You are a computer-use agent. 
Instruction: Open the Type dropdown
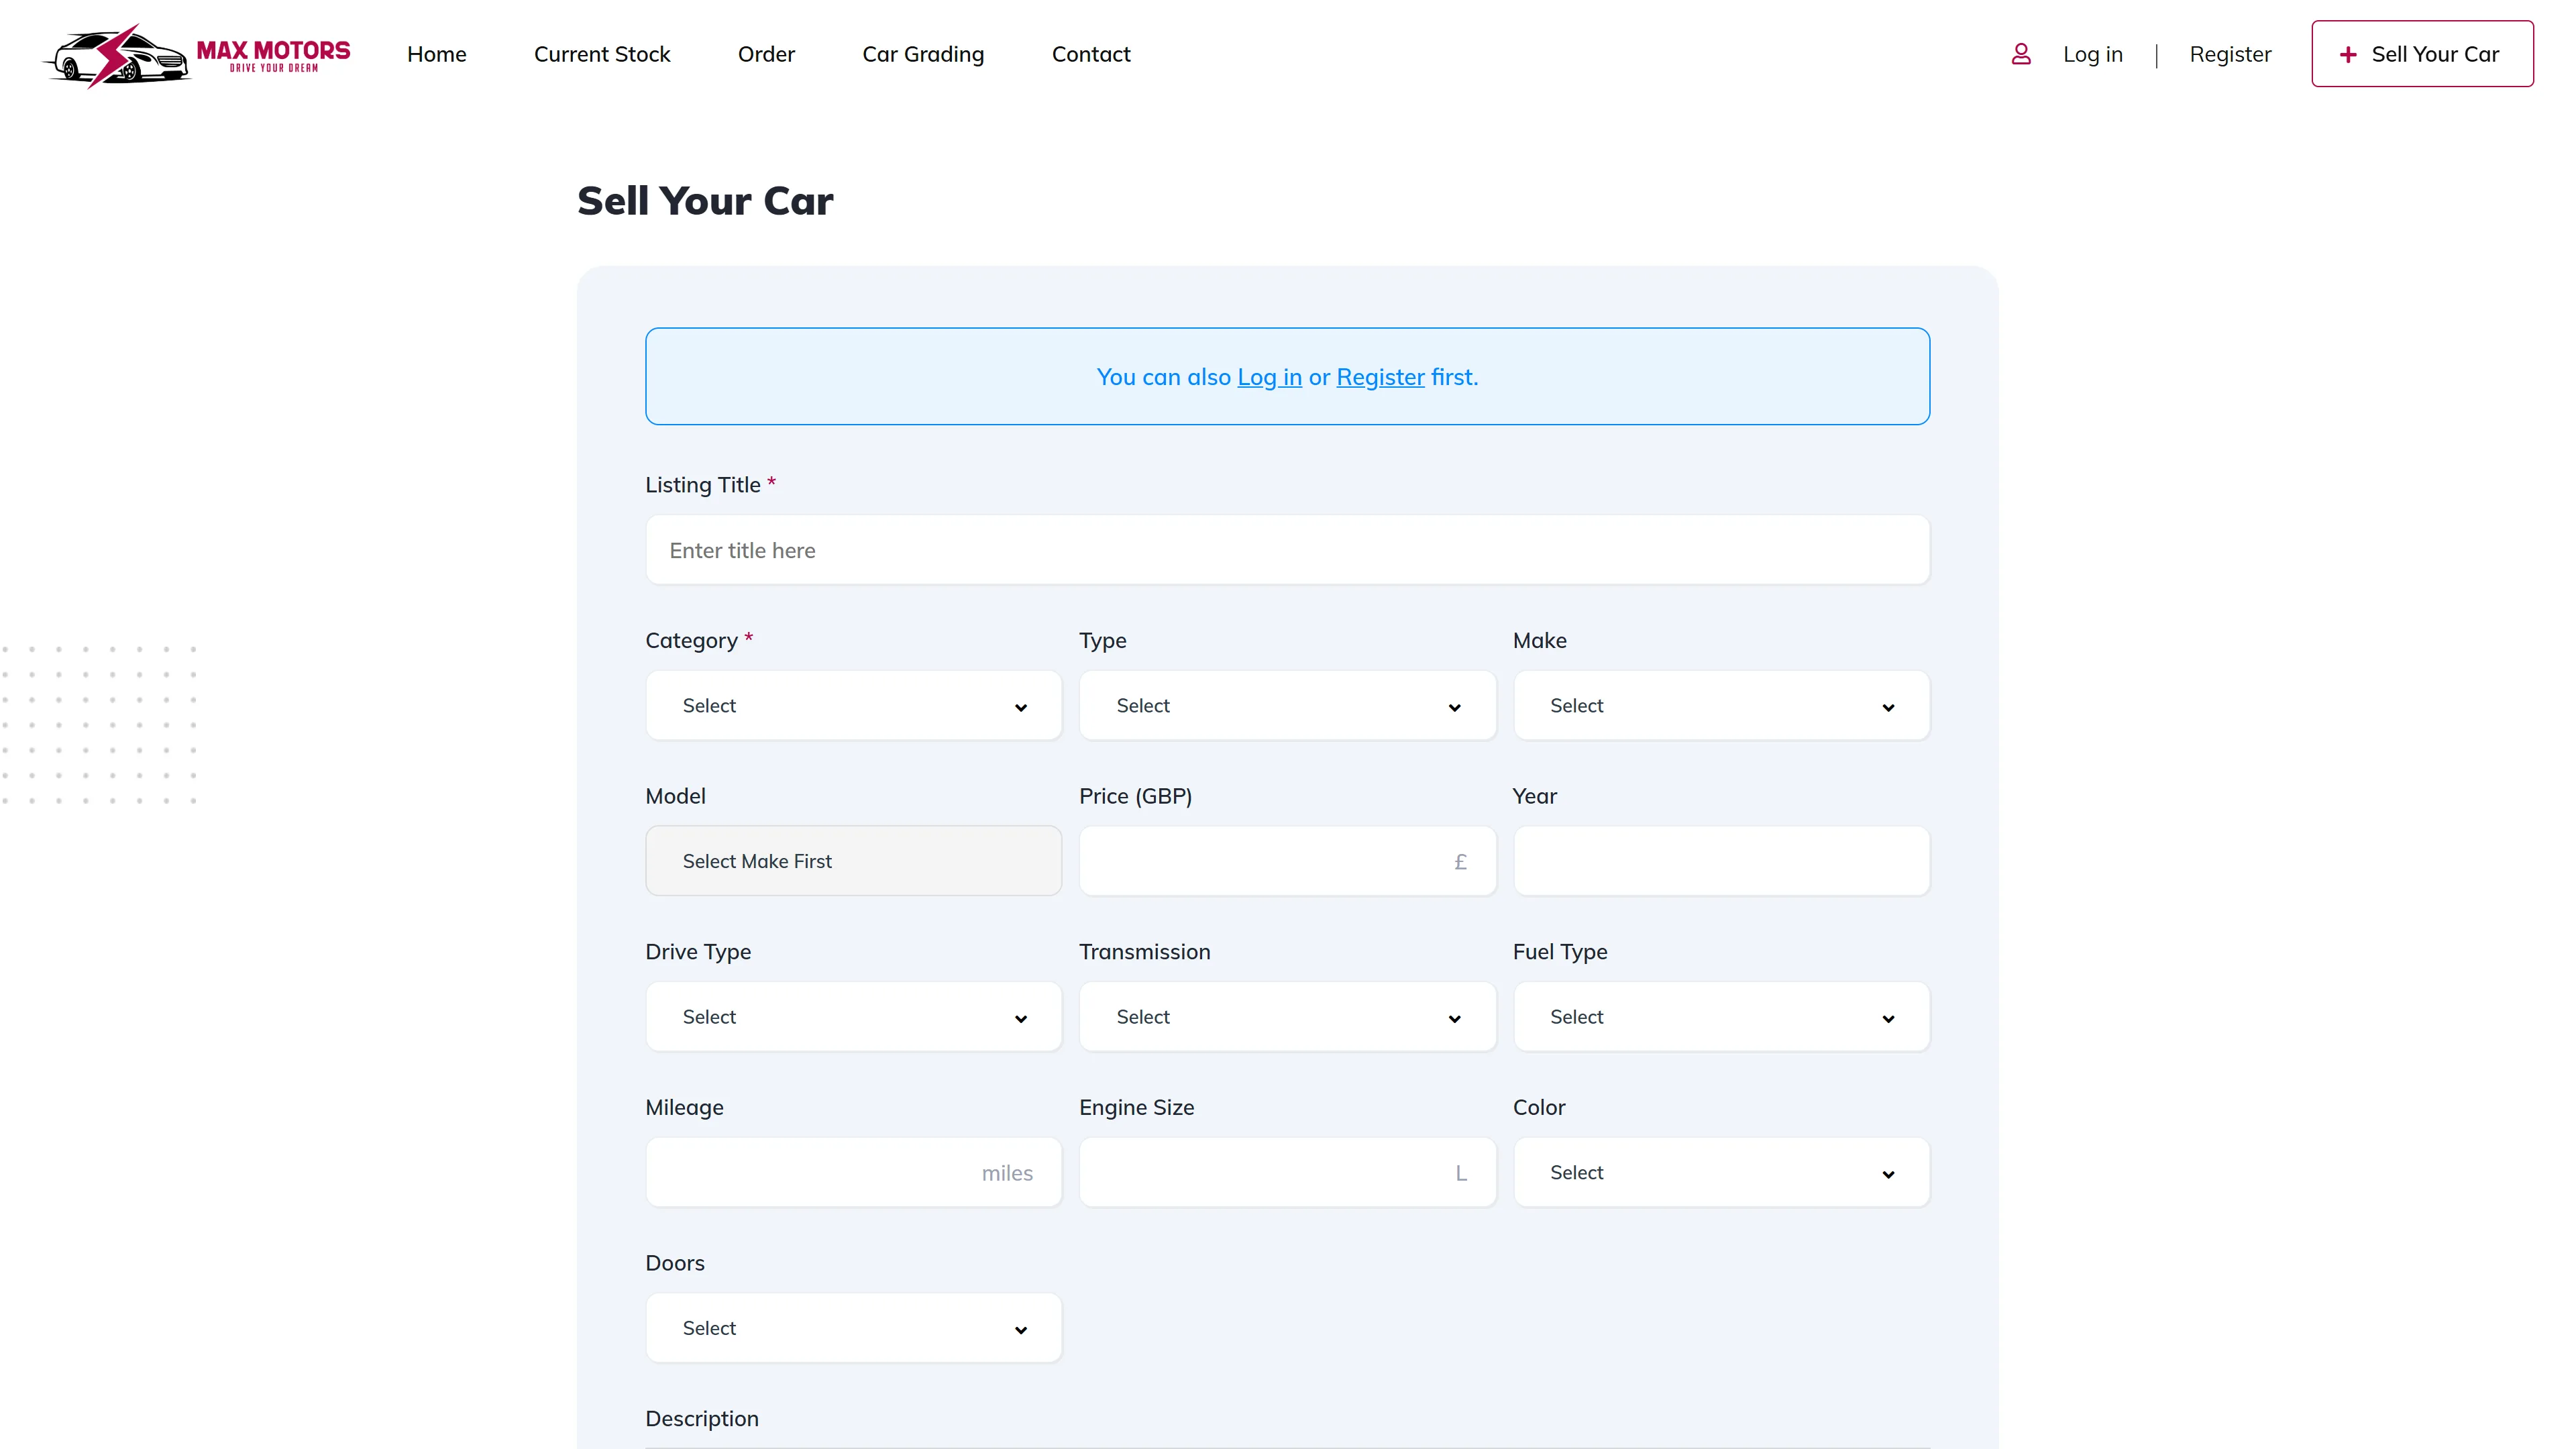pyautogui.click(x=1286, y=706)
